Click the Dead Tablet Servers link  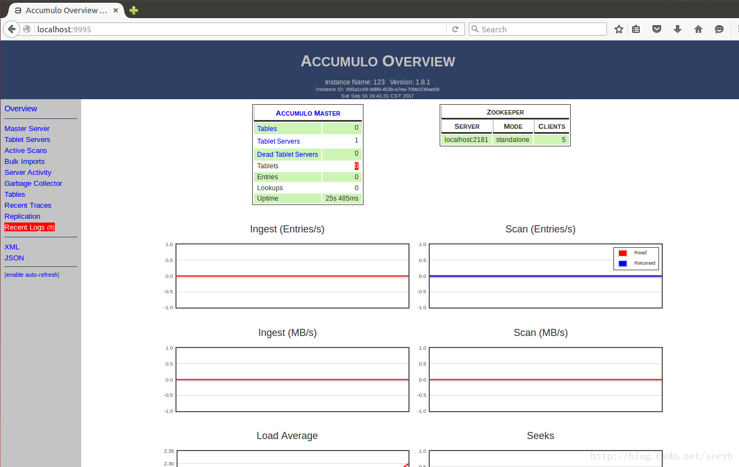(x=287, y=154)
